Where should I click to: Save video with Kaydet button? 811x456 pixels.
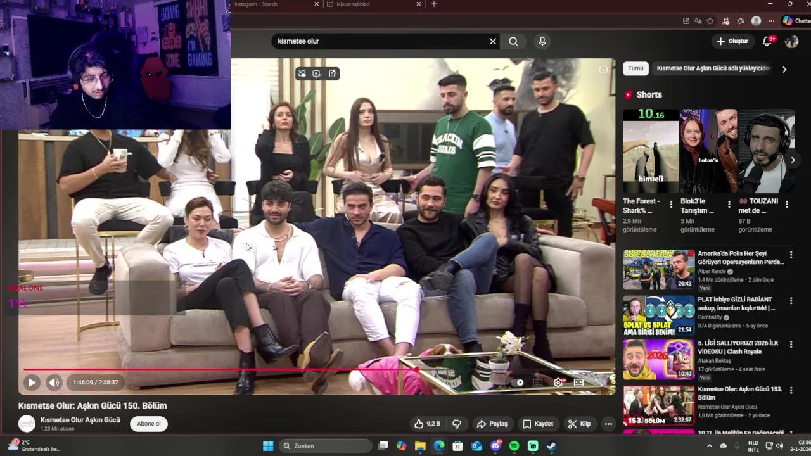[x=538, y=424]
